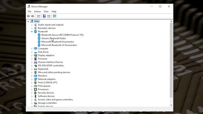Collapse the Bluetooth category
The height and width of the screenshot is (114, 203).
(x=32, y=32)
